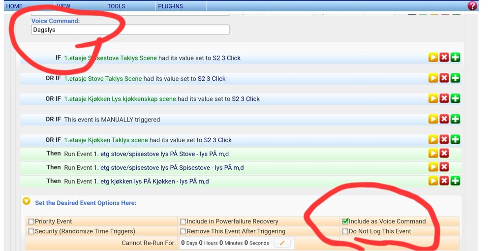Image resolution: width=492 pixels, height=251 pixels.
Task: Click green plus on Kjøkken Taklys scene trigger
Action: pos(456,140)
